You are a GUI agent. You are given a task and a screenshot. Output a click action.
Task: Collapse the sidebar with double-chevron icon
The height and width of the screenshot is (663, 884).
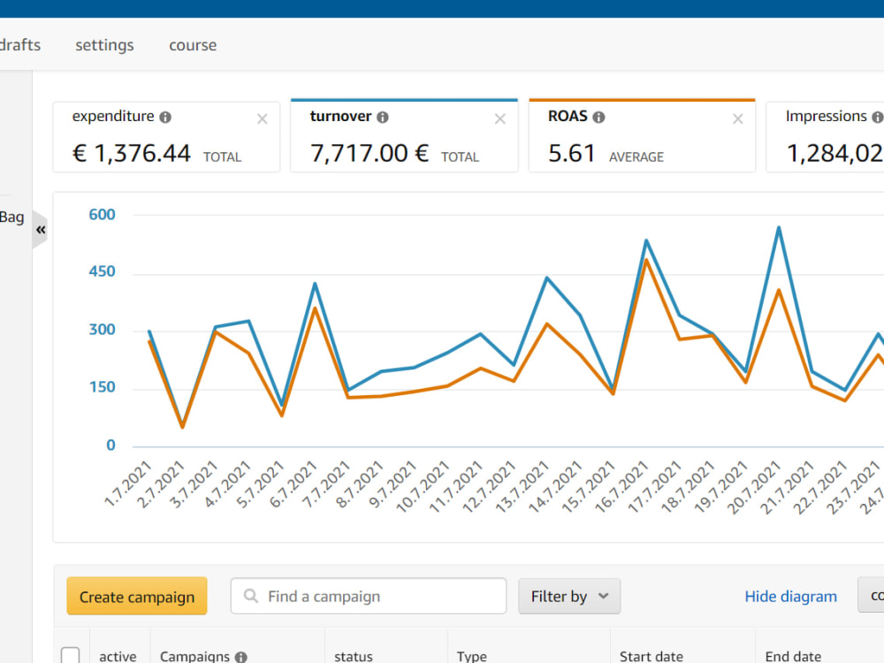click(x=41, y=230)
